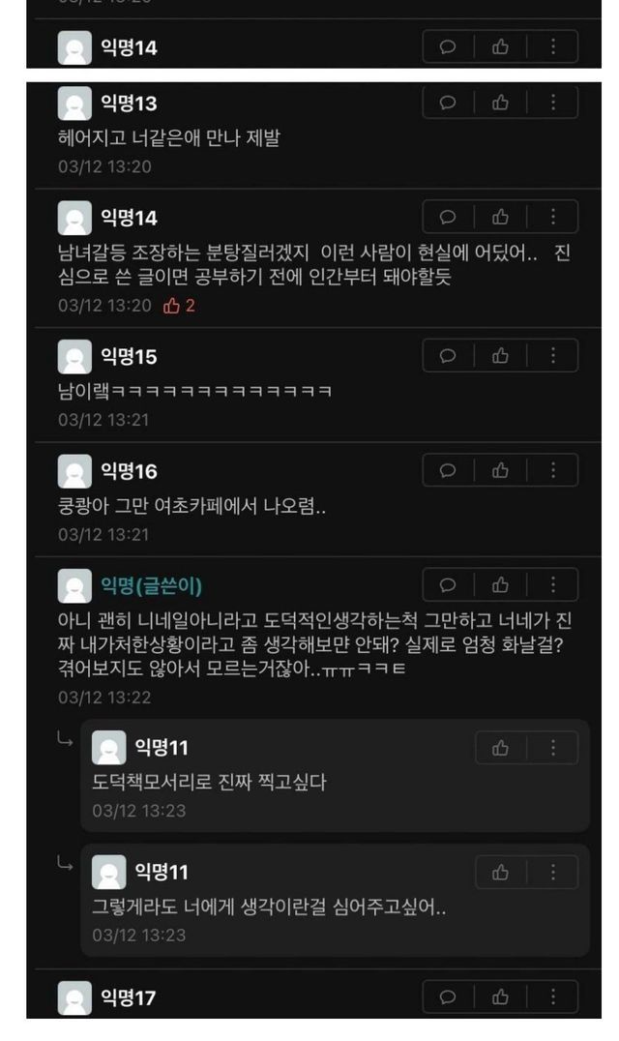
Task: Like the 익명14 comment about 남녀갈등
Action: click(500, 217)
